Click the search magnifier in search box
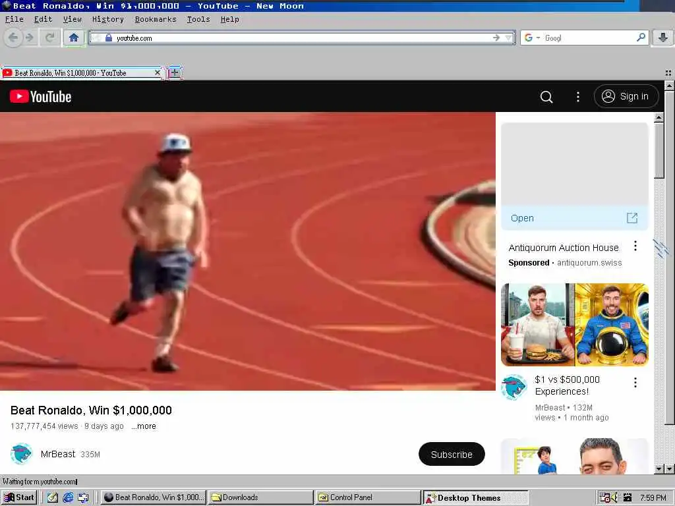This screenshot has width=675, height=506. pyautogui.click(x=641, y=38)
